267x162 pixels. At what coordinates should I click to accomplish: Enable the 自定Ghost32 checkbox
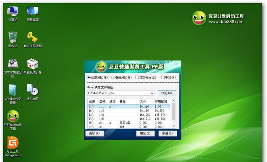tap(137, 77)
